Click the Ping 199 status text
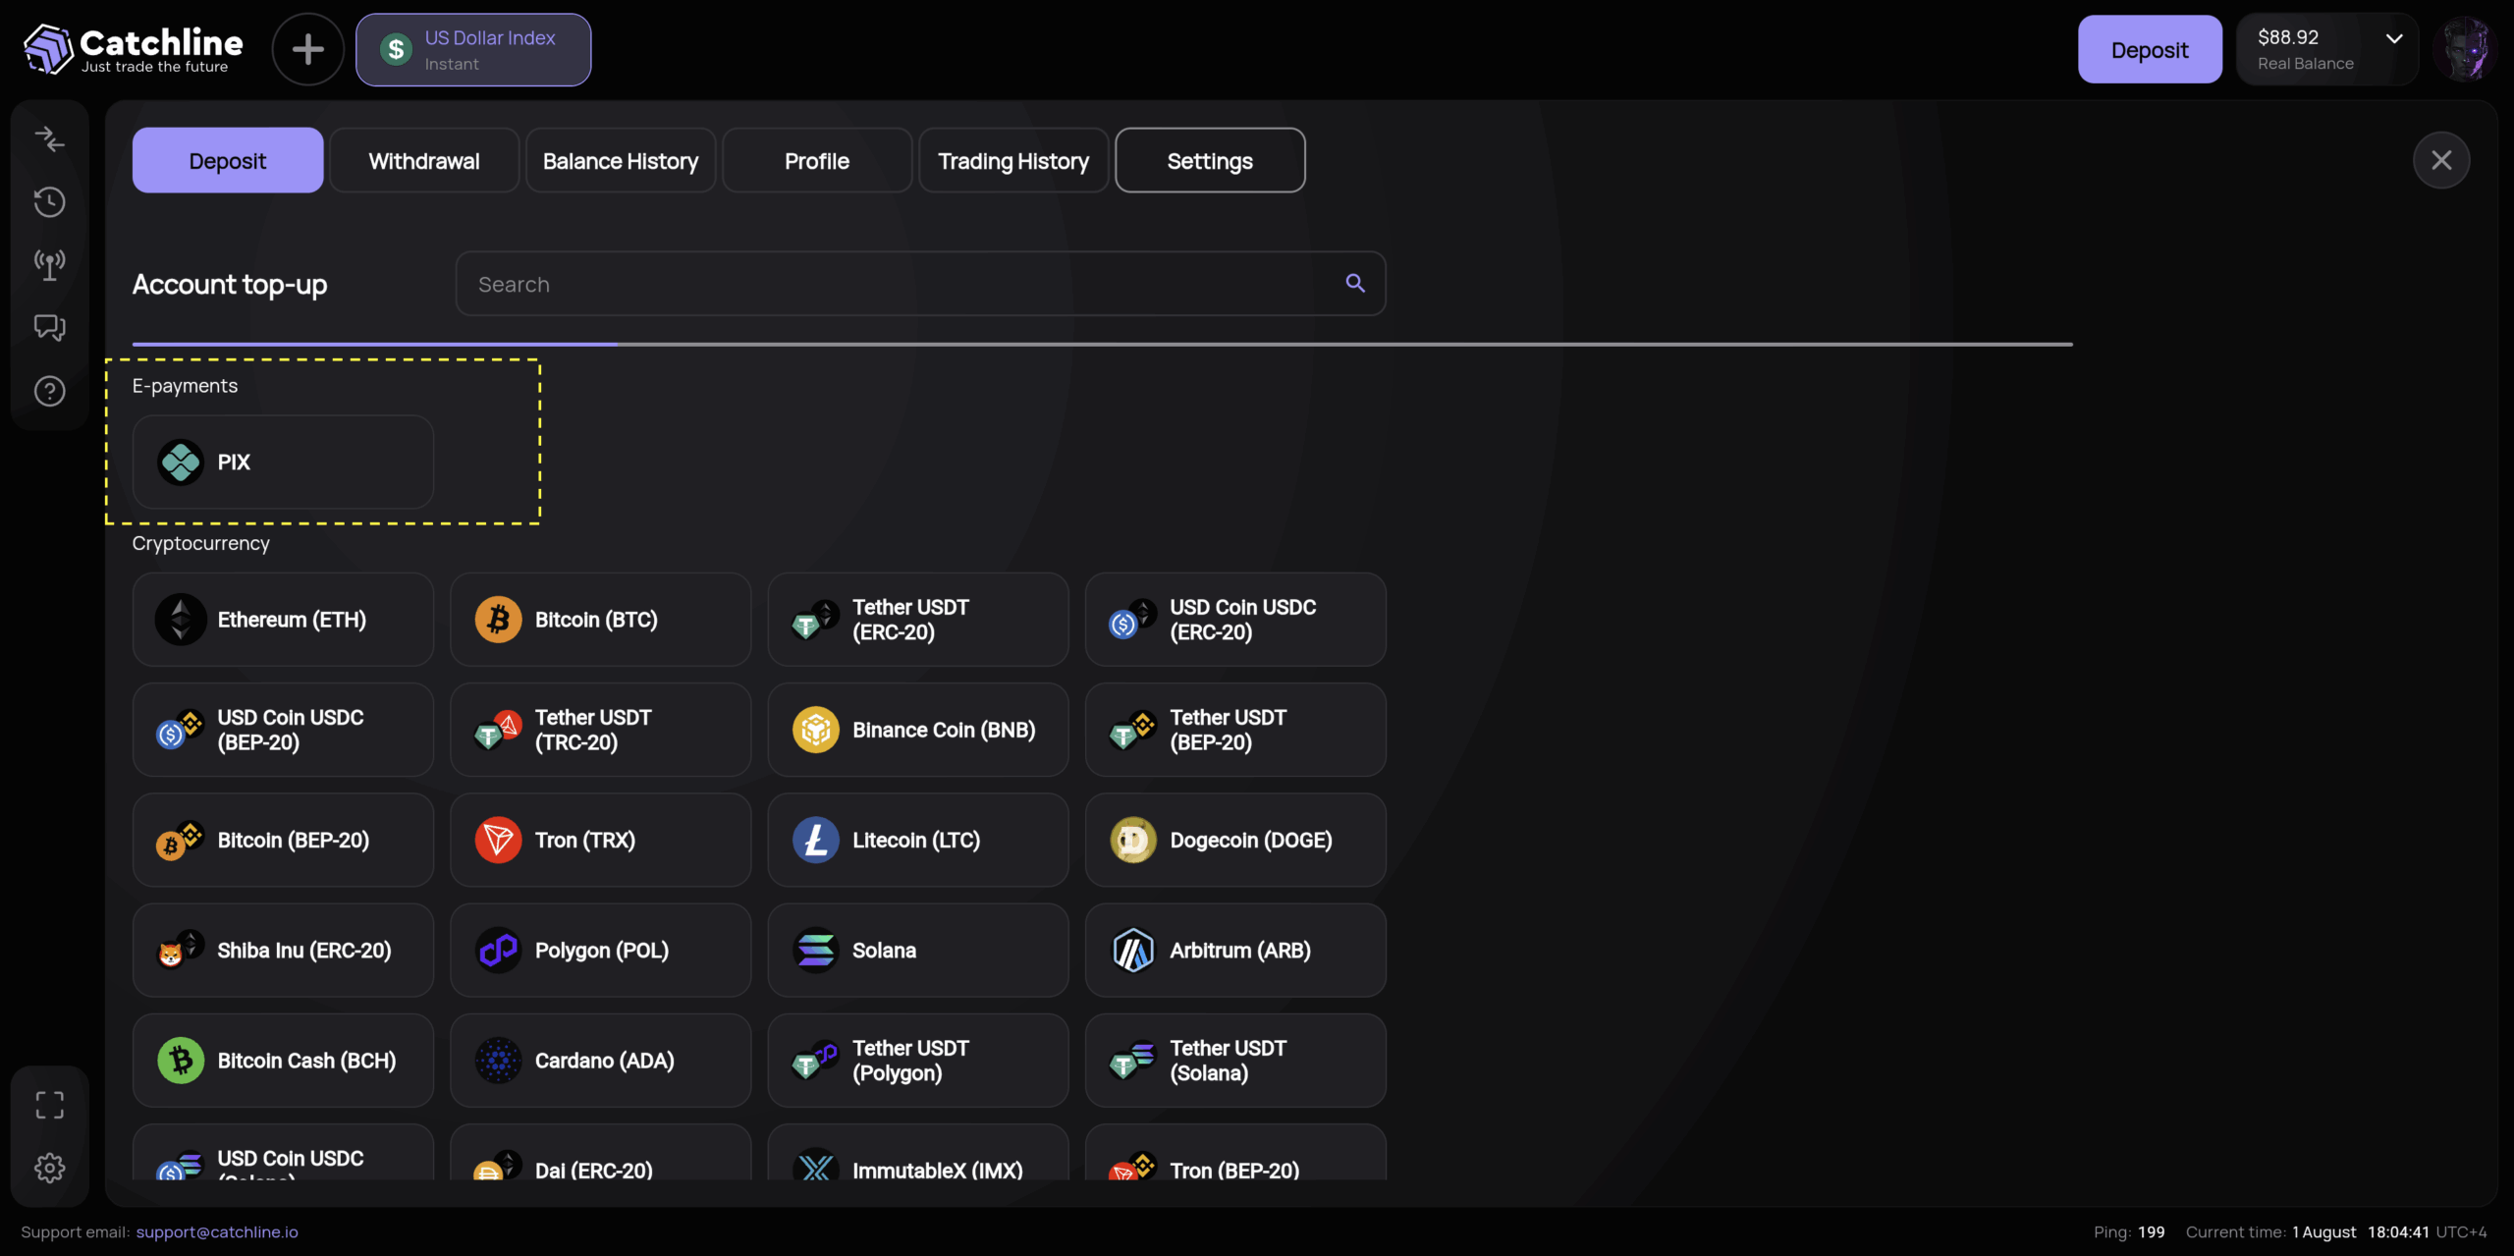This screenshot has width=2514, height=1256. [2129, 1231]
